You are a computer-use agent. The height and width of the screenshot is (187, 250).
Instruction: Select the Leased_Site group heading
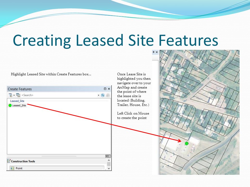[x=17, y=101]
